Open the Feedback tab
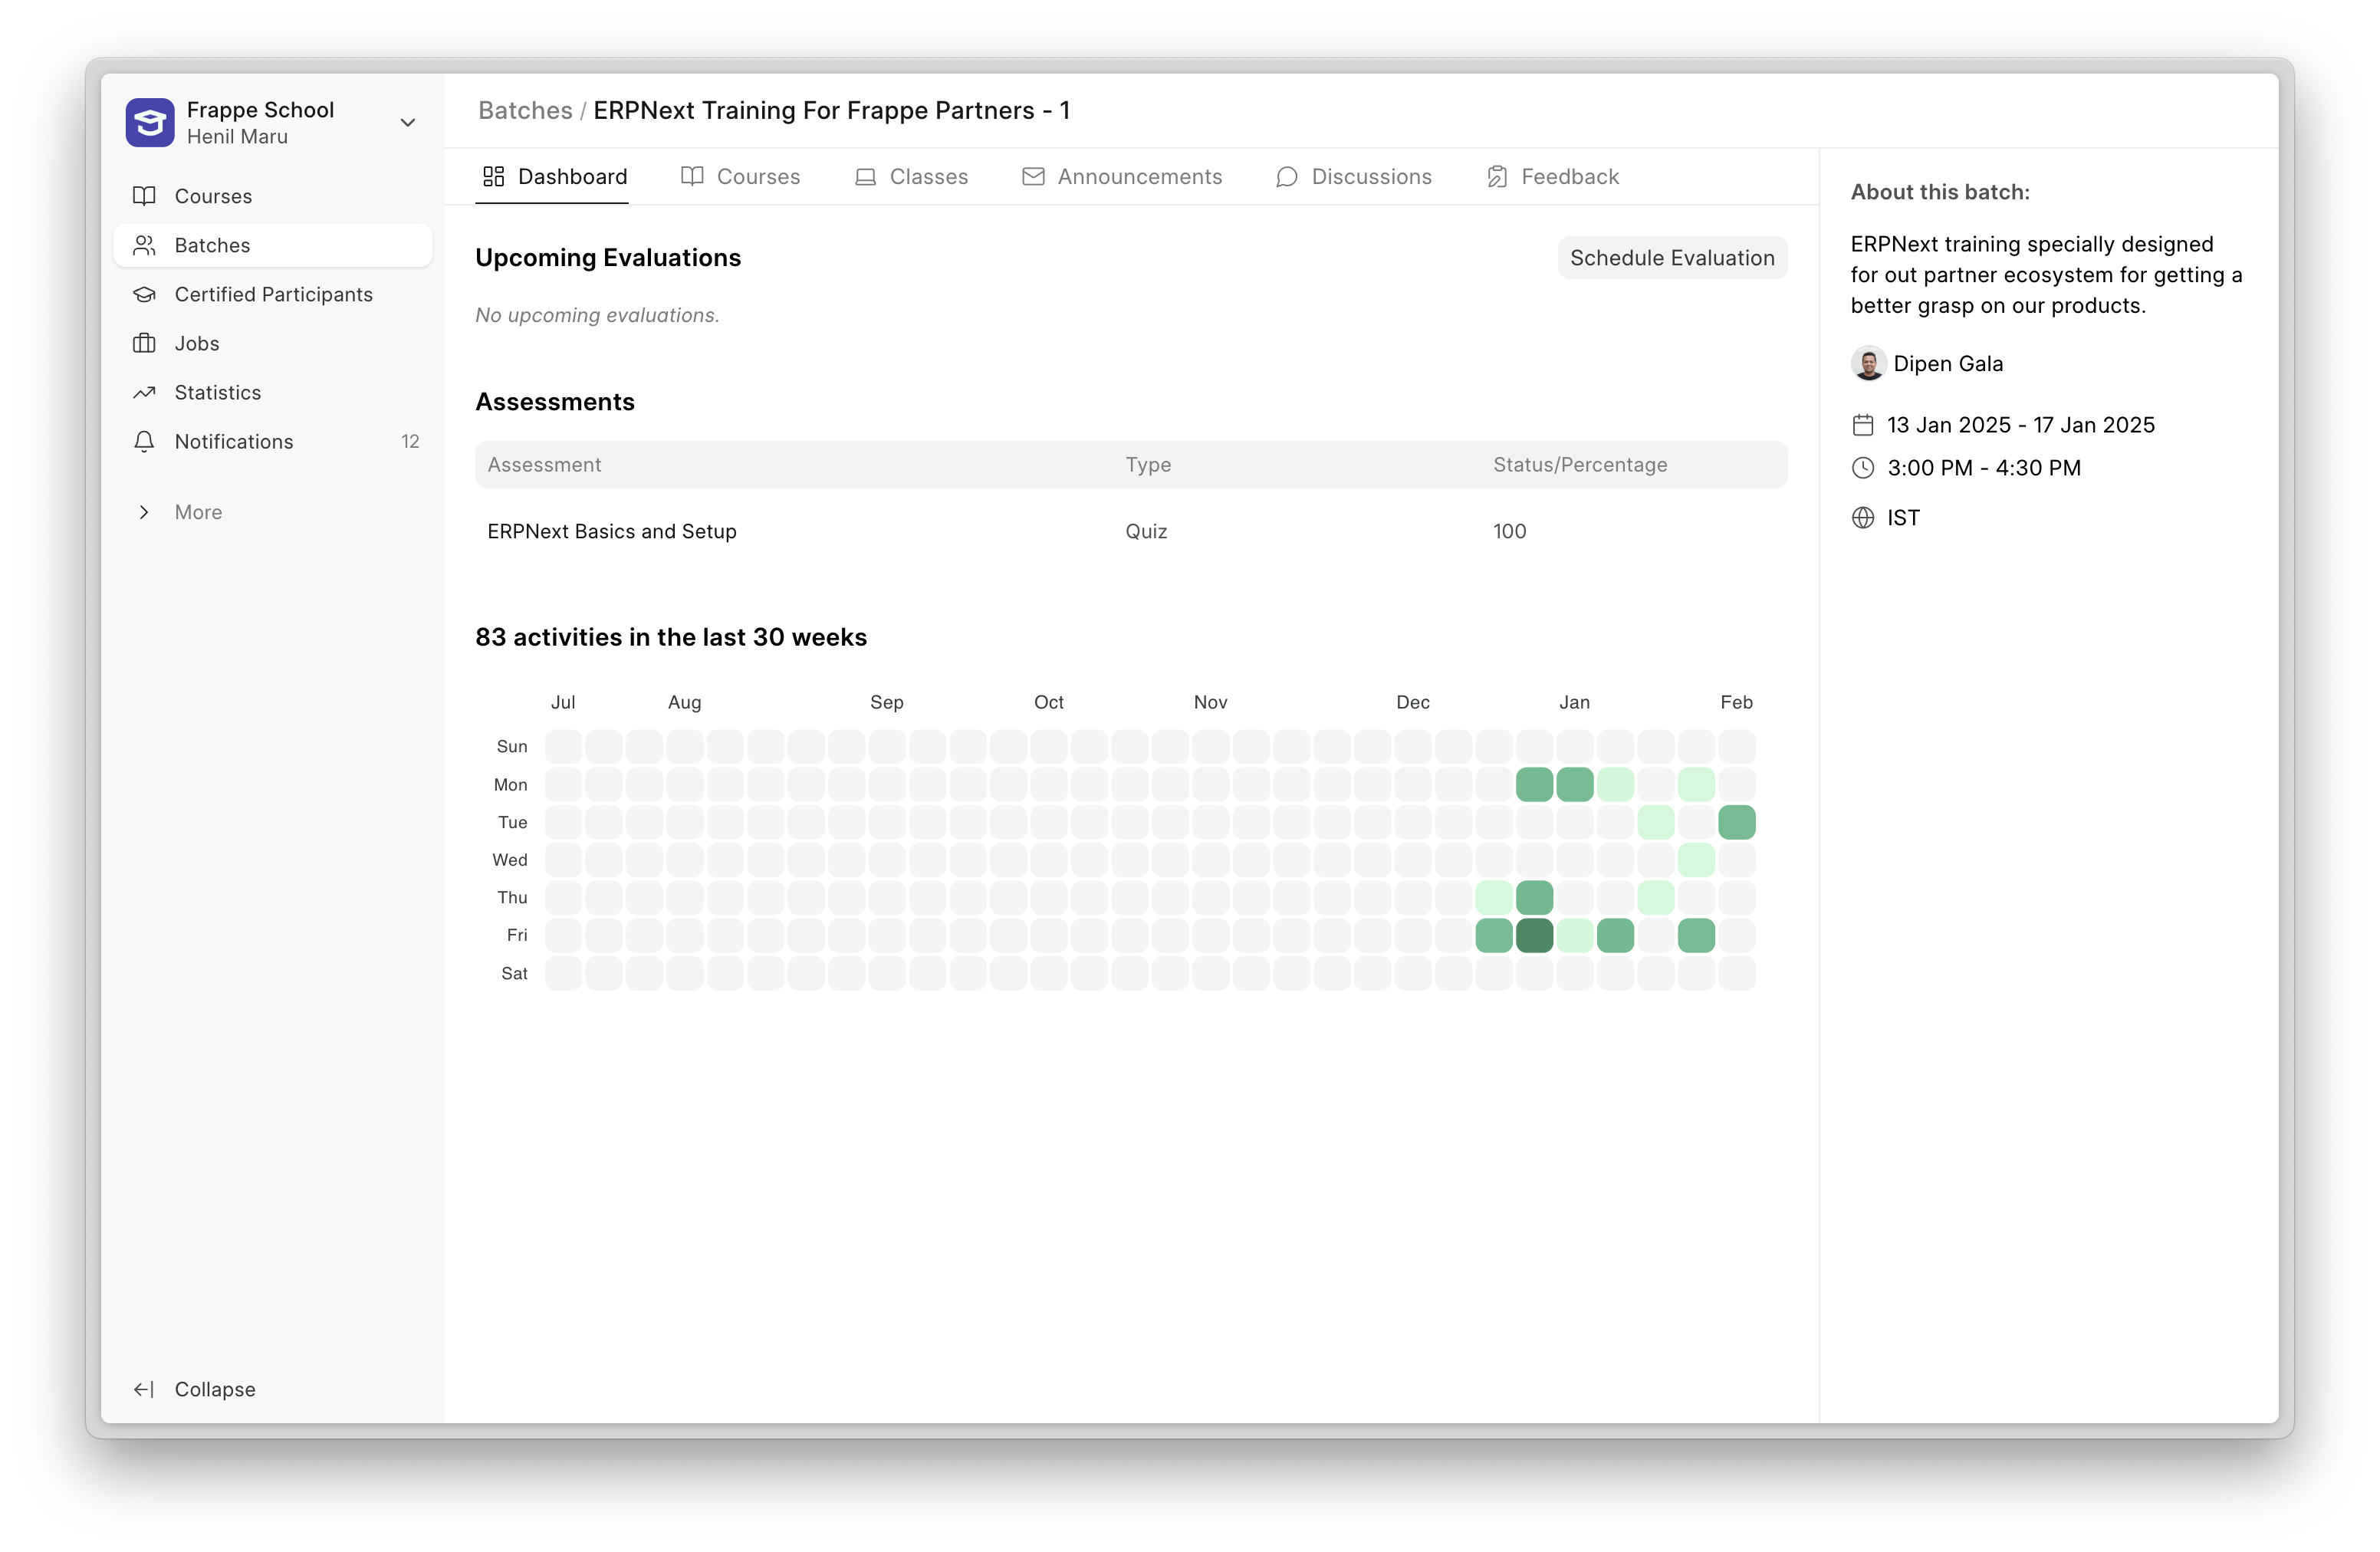2380x1552 pixels. (x=1553, y=177)
